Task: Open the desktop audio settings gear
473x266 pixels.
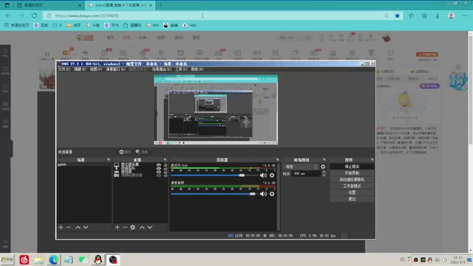Action: pos(272,194)
